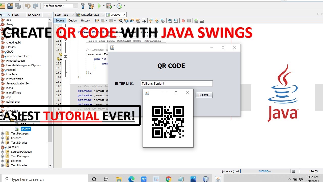The image size is (323, 182).
Task: Undo the last edit via toolbar
Action: (x=28, y=6)
